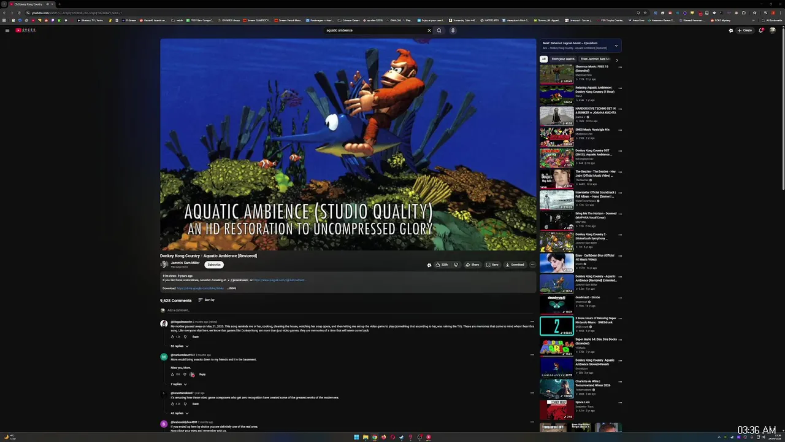
Task: Open menu for SNES Music Nostalgia Mix
Action: tap(620, 130)
